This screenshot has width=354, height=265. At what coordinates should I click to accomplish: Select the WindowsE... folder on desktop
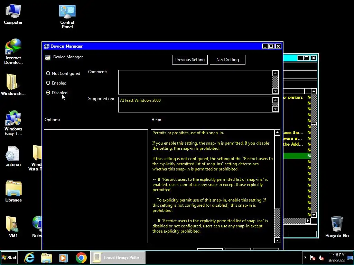click(x=13, y=85)
